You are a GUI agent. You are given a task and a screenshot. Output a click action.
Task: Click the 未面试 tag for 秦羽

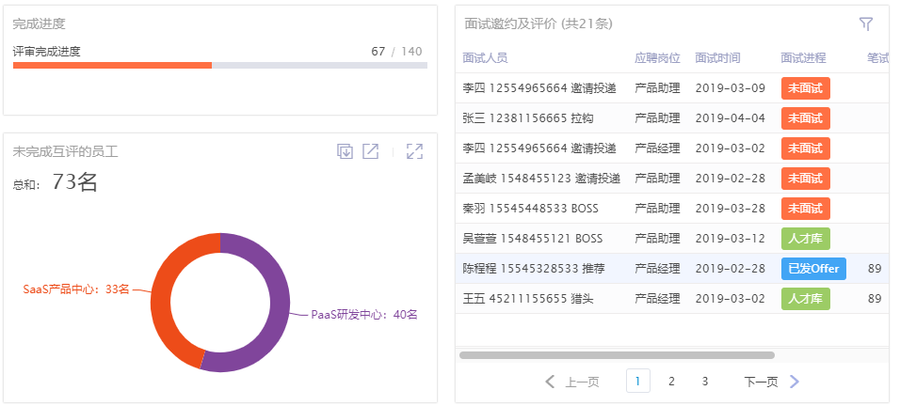click(x=805, y=209)
